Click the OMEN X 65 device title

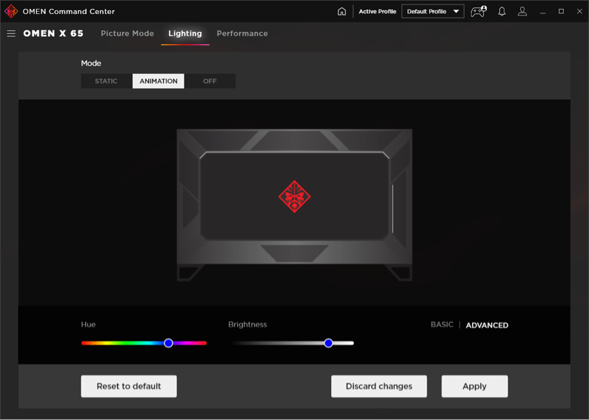[x=53, y=33]
